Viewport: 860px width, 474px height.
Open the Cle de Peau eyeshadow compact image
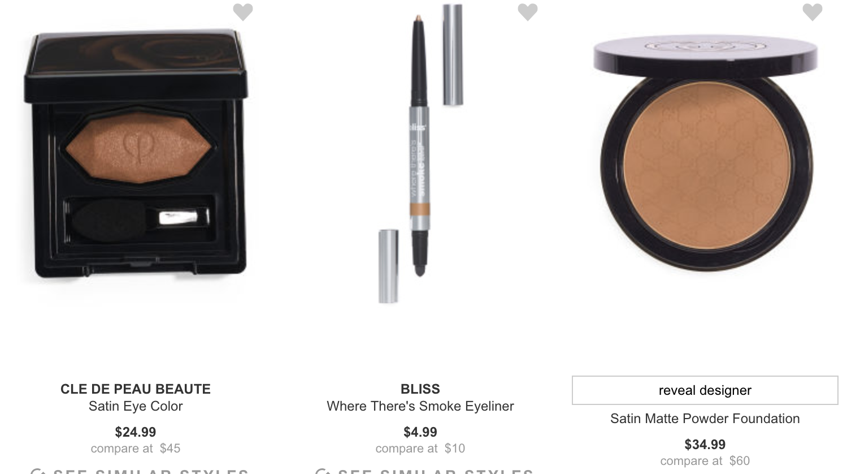point(136,153)
